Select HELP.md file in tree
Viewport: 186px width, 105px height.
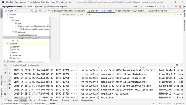(x=14, y=50)
